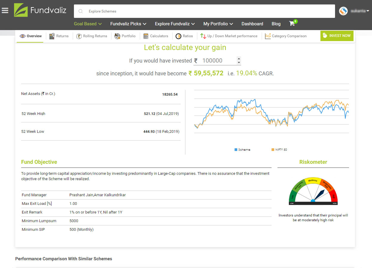Open the Category Comparison tab
The image size is (372, 268).
(286, 36)
